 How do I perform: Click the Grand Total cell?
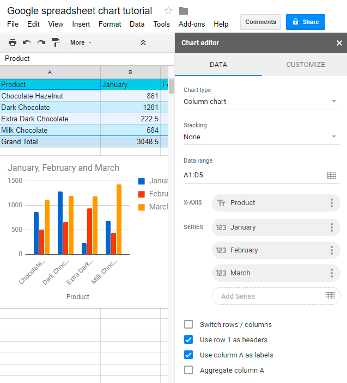[x=50, y=141]
